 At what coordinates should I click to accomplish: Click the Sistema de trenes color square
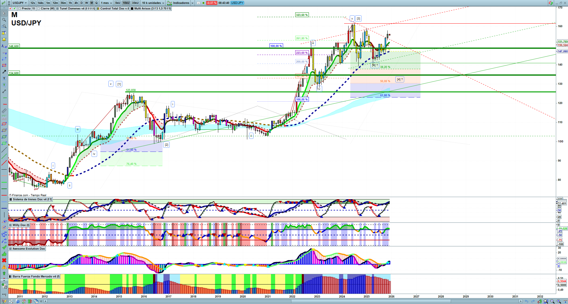(10, 199)
